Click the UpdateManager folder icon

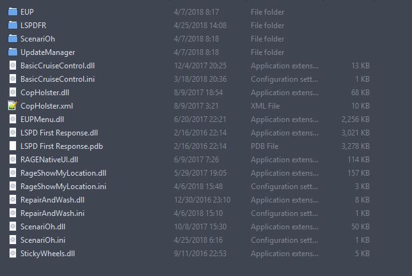coord(12,52)
